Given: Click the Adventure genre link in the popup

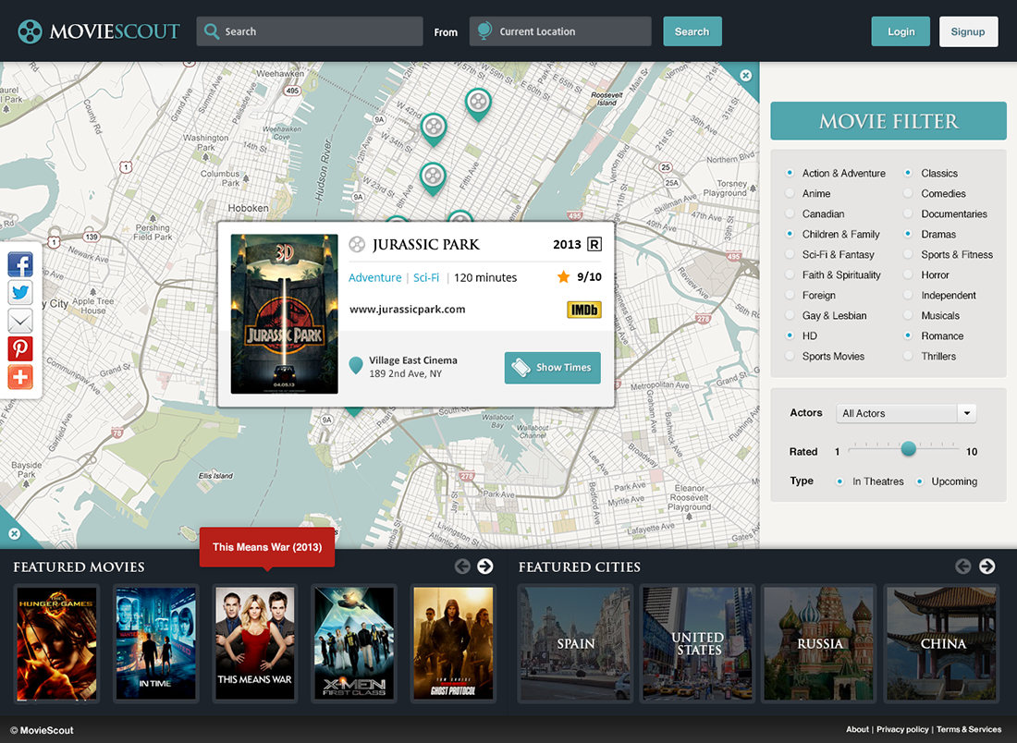Looking at the screenshot, I should pyautogui.click(x=374, y=277).
